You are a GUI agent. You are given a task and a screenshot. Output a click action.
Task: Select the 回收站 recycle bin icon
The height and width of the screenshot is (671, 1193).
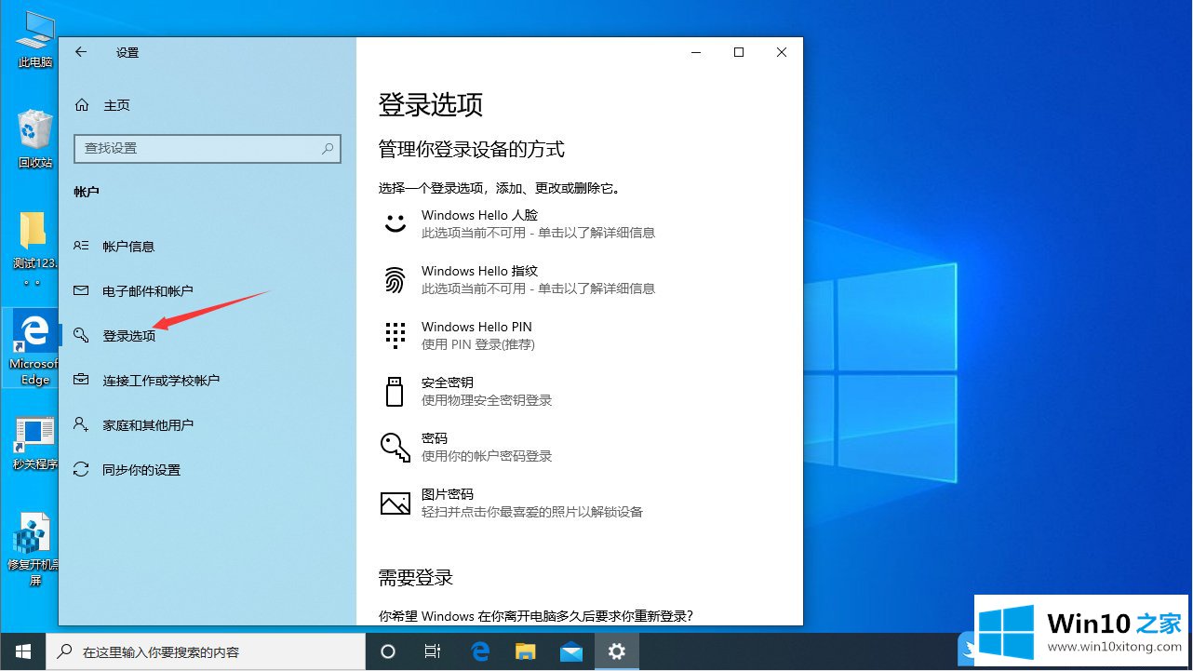(x=35, y=139)
